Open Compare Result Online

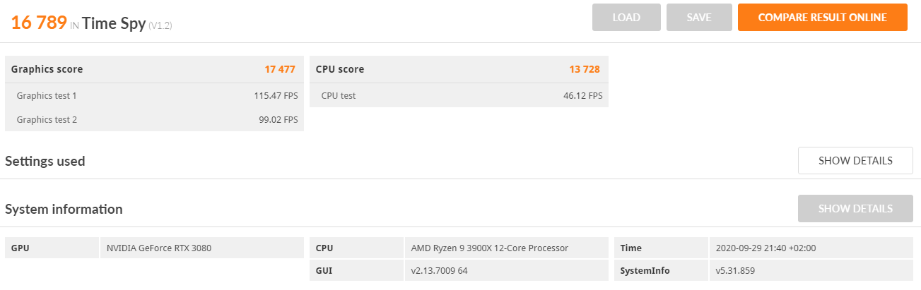(x=822, y=18)
